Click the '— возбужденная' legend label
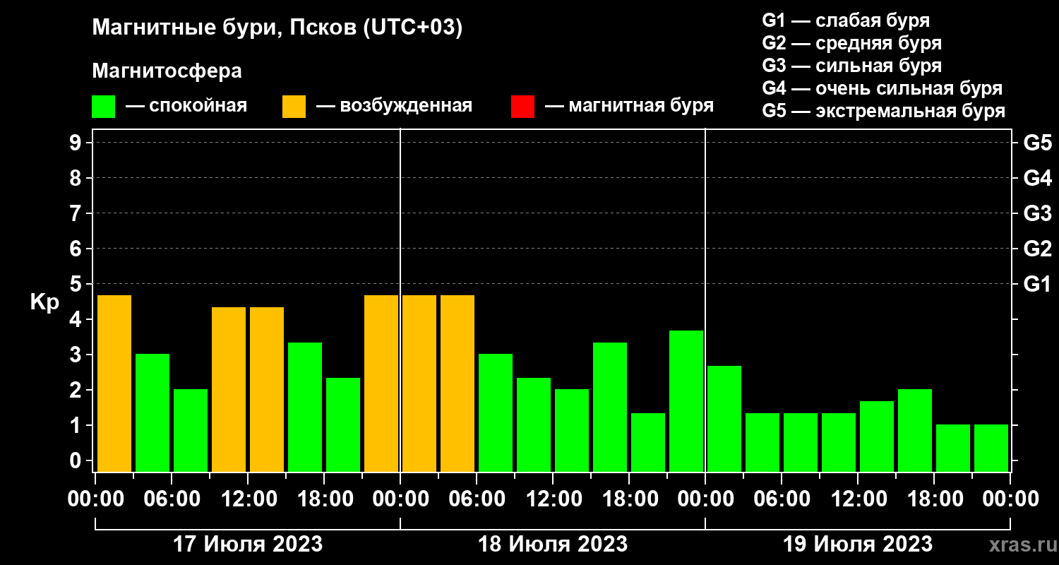The width and height of the screenshot is (1059, 565). pos(394,106)
